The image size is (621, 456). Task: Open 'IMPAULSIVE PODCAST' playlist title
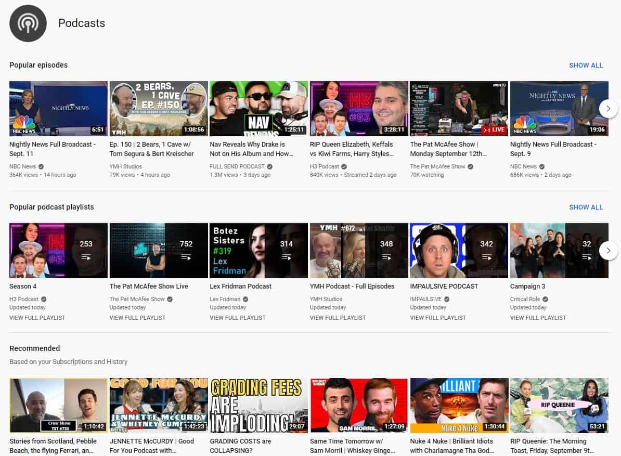click(x=444, y=286)
